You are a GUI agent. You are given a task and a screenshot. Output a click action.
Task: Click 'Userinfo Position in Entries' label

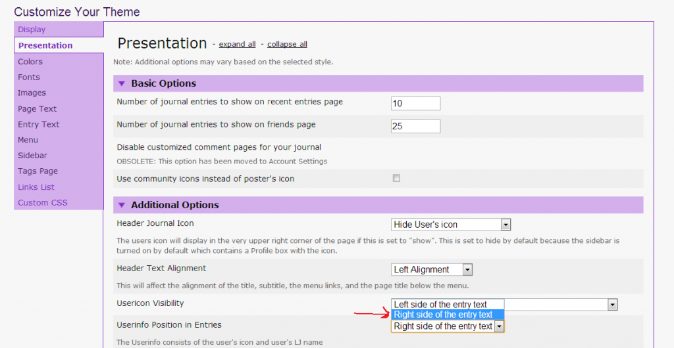pyautogui.click(x=169, y=325)
